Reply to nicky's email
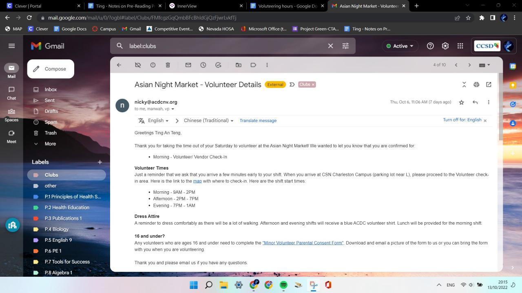Viewport: 522px width, 293px height. pos(475,102)
